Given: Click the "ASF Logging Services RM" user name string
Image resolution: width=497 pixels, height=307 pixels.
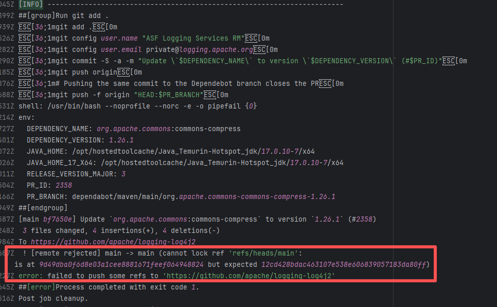Looking at the screenshot, I should [x=192, y=38].
